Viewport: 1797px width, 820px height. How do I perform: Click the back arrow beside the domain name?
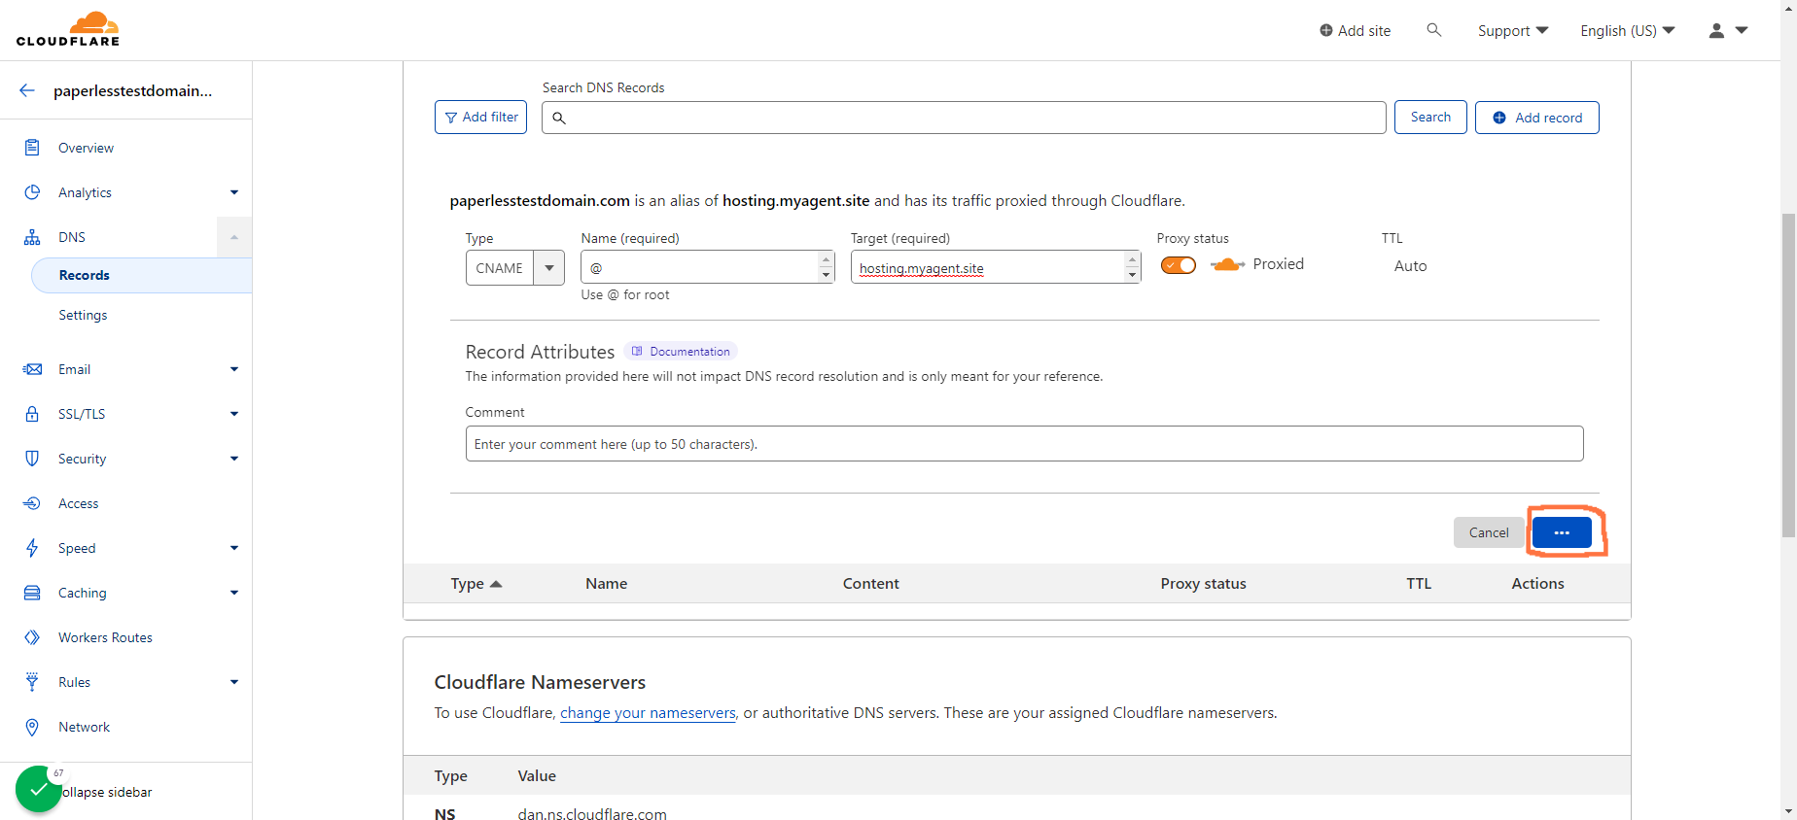(27, 90)
